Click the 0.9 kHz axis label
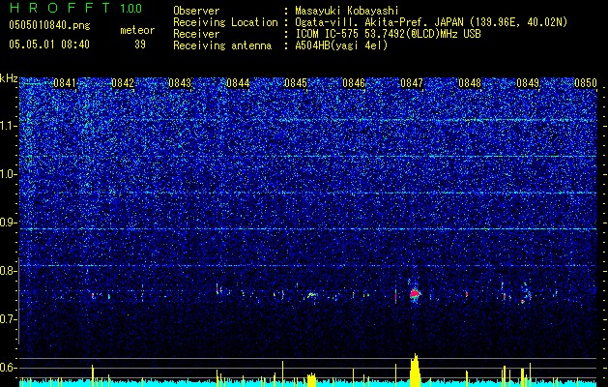Image resolution: width=608 pixels, height=387 pixels. click(9, 223)
